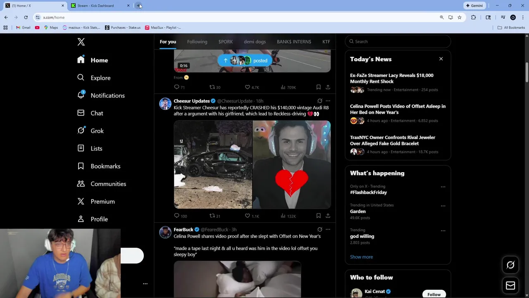This screenshot has height=298, width=529.
Task: Open Bookmarks from the sidebar
Action: pos(99,166)
